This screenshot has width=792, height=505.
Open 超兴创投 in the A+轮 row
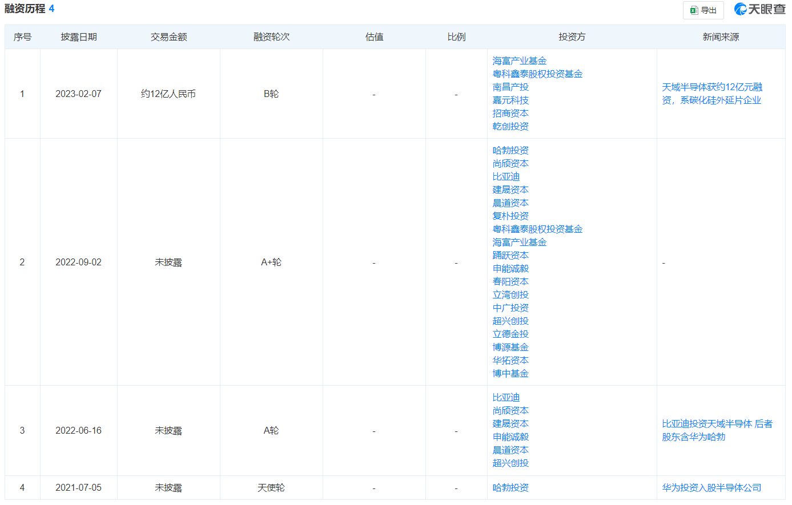point(510,321)
